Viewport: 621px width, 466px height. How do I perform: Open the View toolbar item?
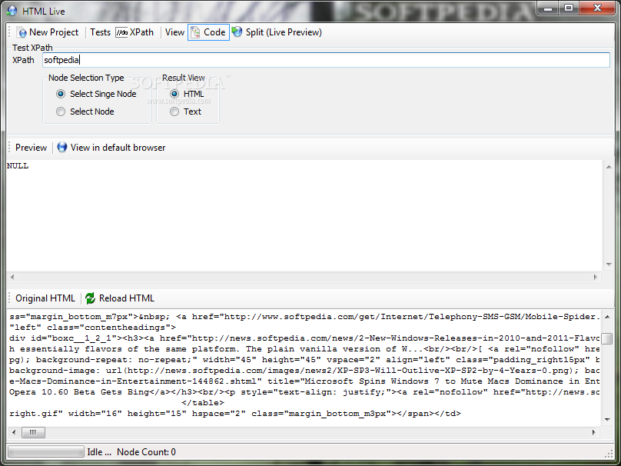tap(174, 32)
